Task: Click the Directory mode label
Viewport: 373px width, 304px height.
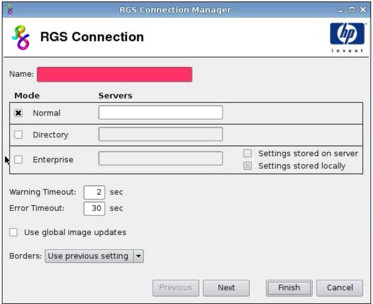Action: pyautogui.click(x=50, y=135)
